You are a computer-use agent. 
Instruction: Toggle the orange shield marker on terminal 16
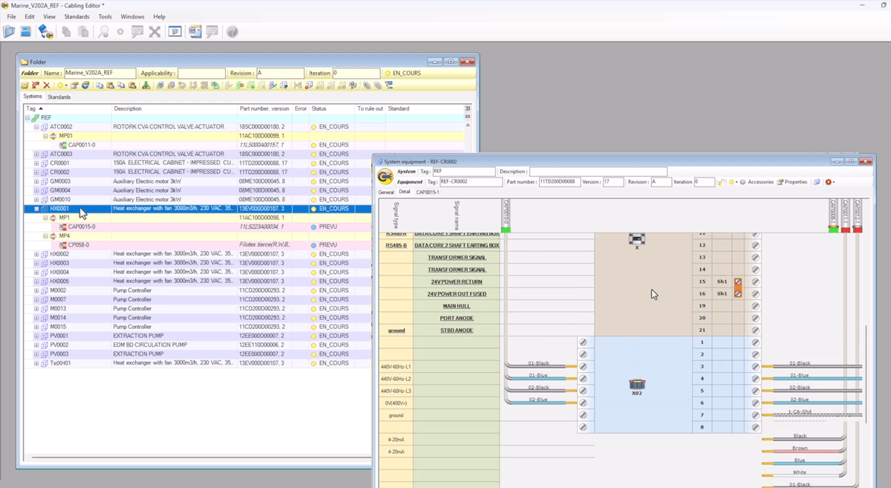coord(738,294)
